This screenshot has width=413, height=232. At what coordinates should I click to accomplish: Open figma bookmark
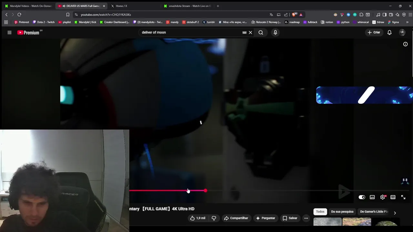coord(393,22)
